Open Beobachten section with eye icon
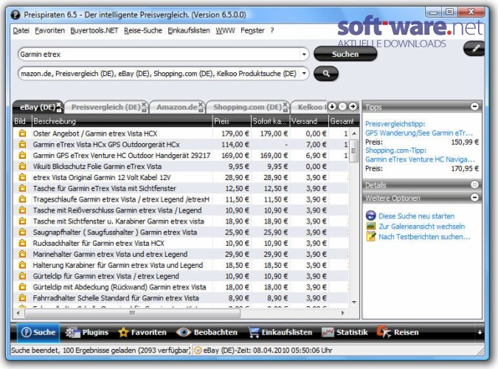Screen dimensions: 498x369 (207, 332)
